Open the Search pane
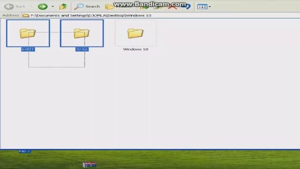The image size is (300, 169). point(87,7)
